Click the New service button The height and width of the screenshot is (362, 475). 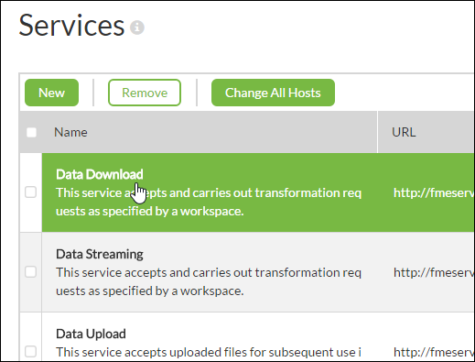tap(51, 93)
